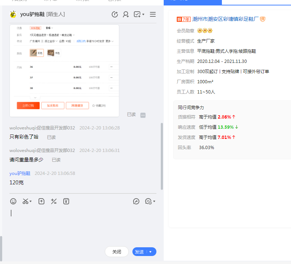
Task: Click the scissors screenshot tool icon
Action: point(25,201)
